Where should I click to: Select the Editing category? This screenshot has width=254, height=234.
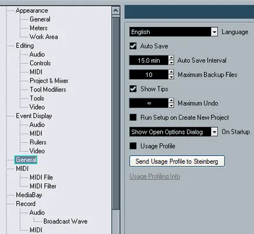[25, 46]
